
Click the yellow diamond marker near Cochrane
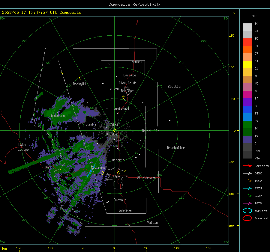tap(103, 173)
